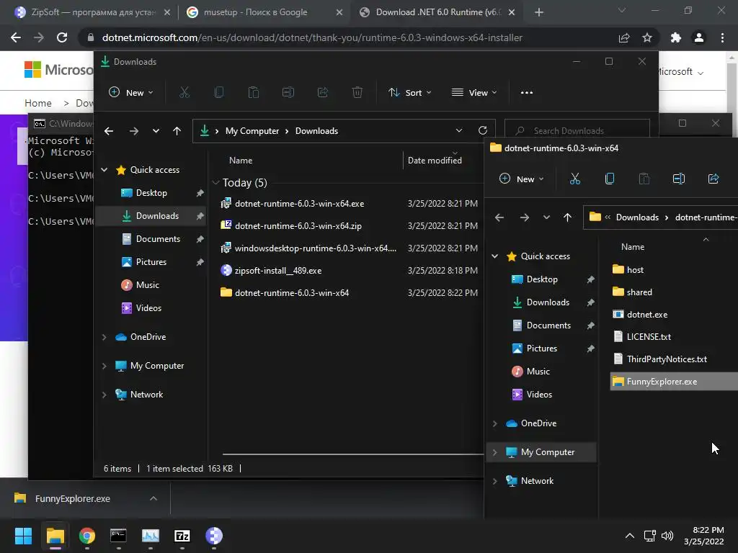Close the musetup Google tab
This screenshot has height=553, width=738.
(x=339, y=12)
